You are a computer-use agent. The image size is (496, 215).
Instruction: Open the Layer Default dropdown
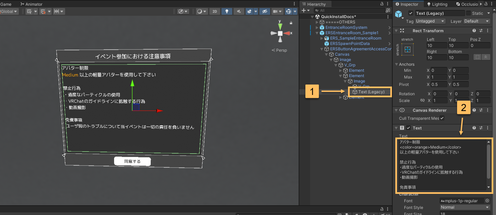[x=477, y=21]
